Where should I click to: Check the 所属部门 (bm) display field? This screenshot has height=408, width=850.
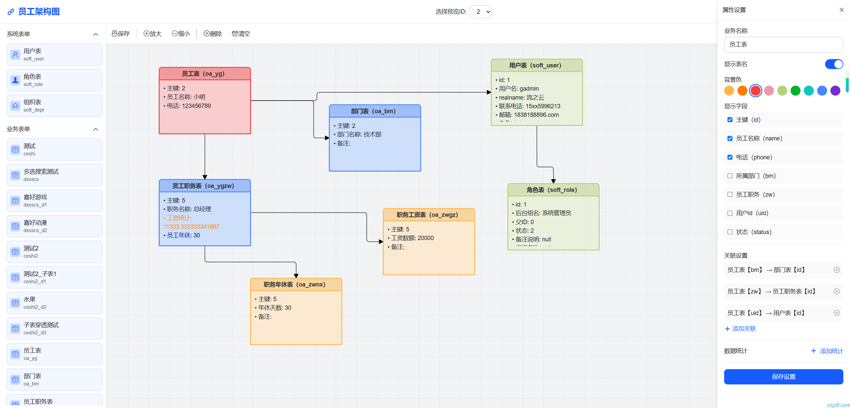click(x=729, y=176)
